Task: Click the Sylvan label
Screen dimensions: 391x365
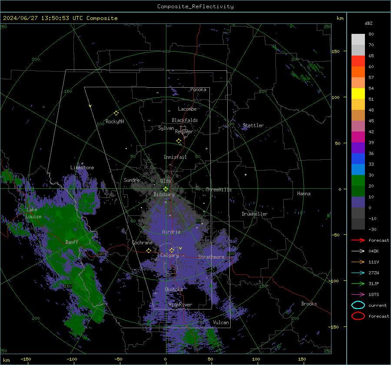Action: [x=166, y=128]
